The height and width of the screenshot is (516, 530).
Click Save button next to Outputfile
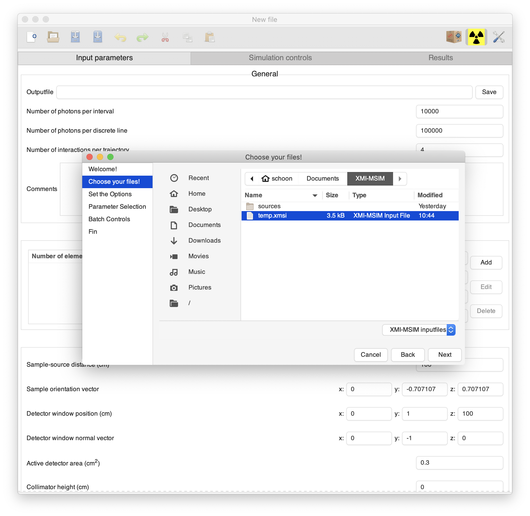(489, 92)
